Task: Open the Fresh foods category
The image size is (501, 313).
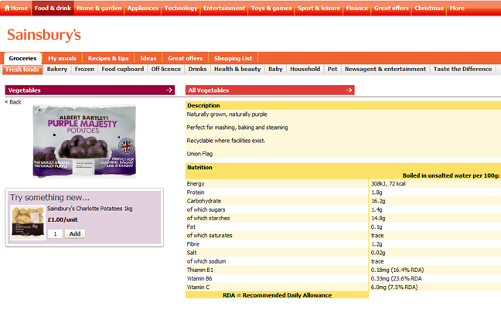Action: coord(22,70)
